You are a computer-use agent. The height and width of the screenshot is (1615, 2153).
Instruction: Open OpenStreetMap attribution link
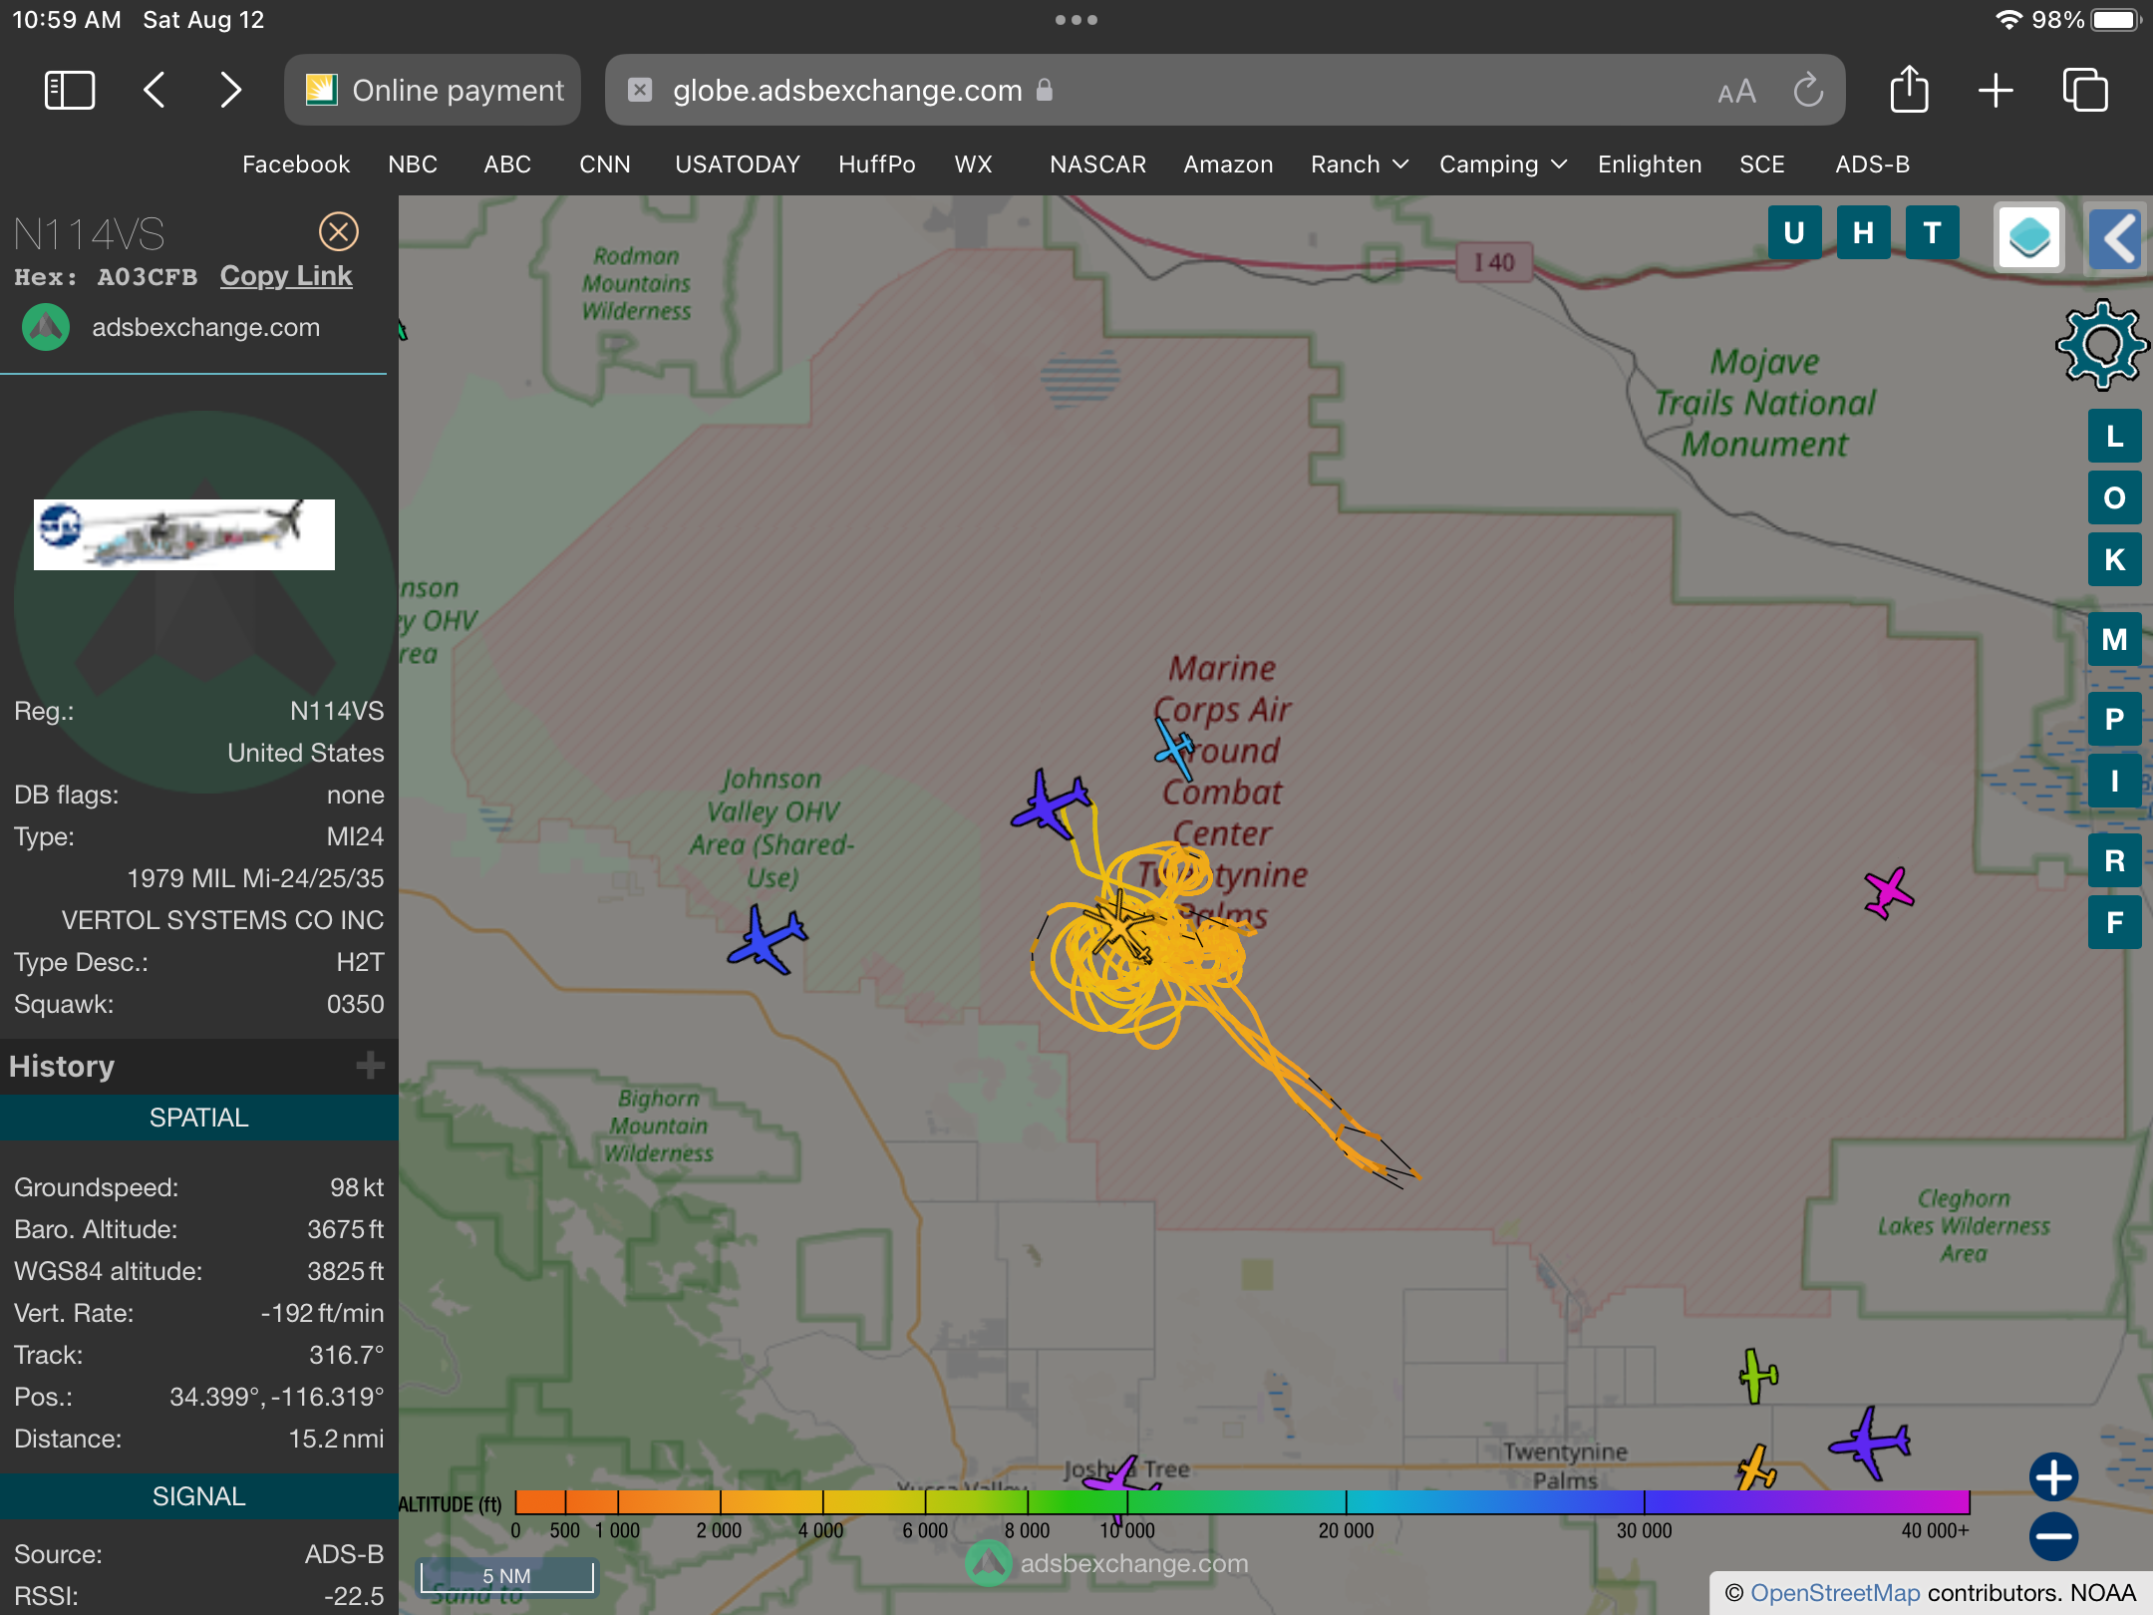(x=1835, y=1592)
